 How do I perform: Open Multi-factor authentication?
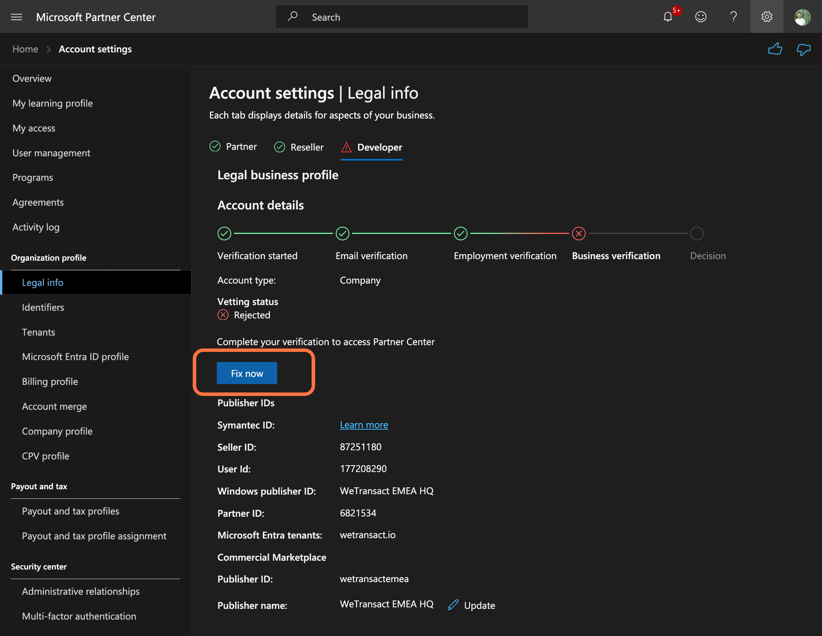[79, 616]
